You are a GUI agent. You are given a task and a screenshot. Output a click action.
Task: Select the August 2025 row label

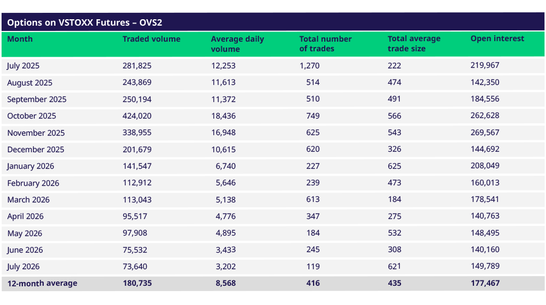click(x=30, y=83)
